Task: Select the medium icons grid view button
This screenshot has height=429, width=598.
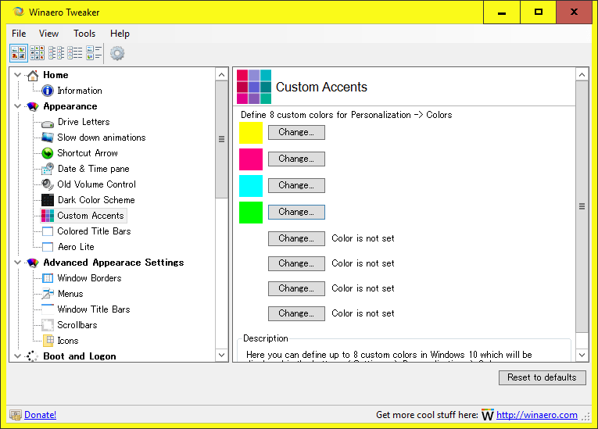Action: (x=37, y=53)
